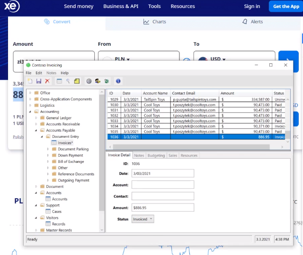The image size is (303, 255).
Task: Collapse the Document Entry node
Action: pos(42,136)
